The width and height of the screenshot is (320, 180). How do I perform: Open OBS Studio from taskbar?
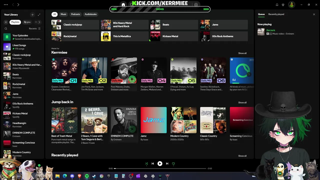pos(131,176)
